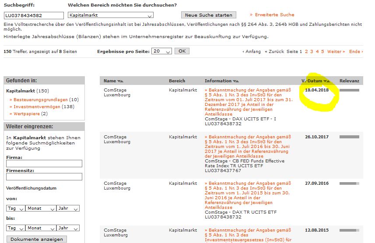Sort results by Name column arrows

click(120, 81)
